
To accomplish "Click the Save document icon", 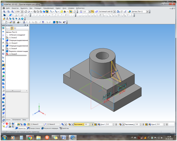I will click(14, 22).
